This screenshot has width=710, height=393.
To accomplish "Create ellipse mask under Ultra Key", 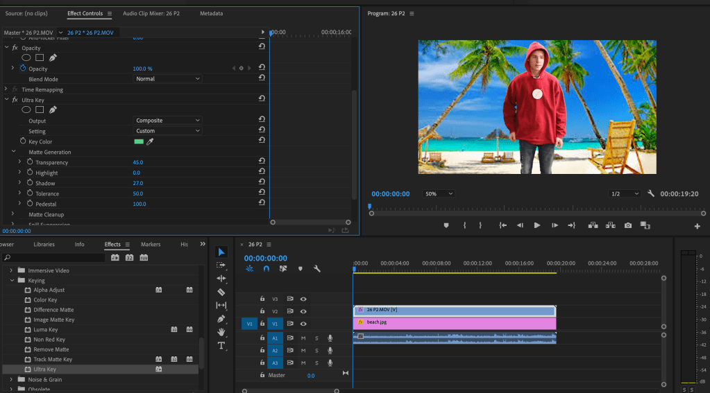I will click(26, 110).
